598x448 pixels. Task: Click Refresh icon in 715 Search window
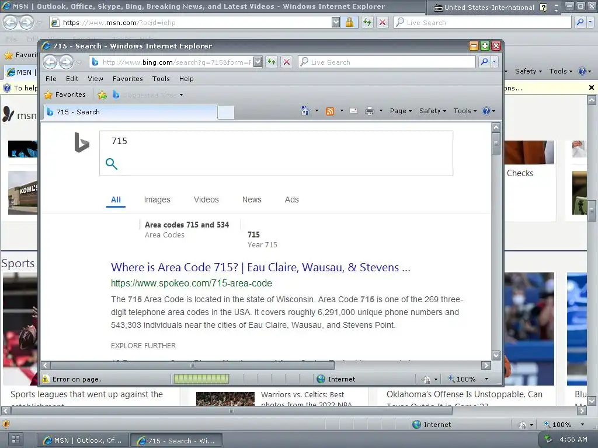click(x=271, y=62)
